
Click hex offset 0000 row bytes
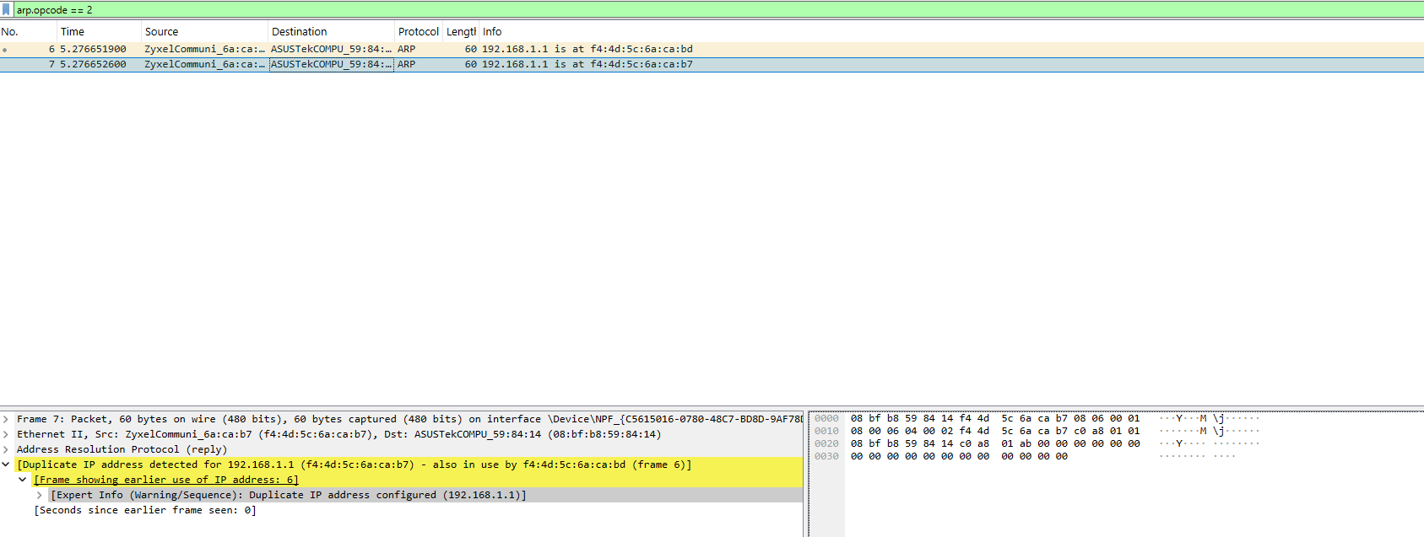(995, 418)
